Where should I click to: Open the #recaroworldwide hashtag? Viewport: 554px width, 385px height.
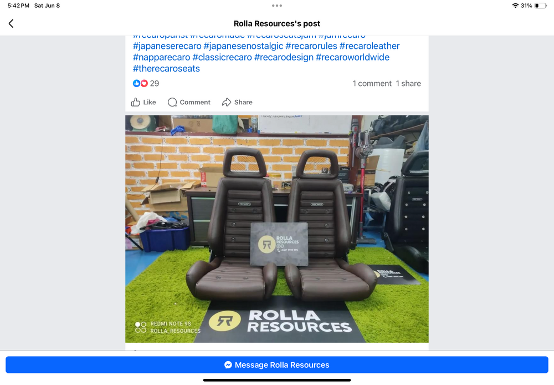(352, 57)
